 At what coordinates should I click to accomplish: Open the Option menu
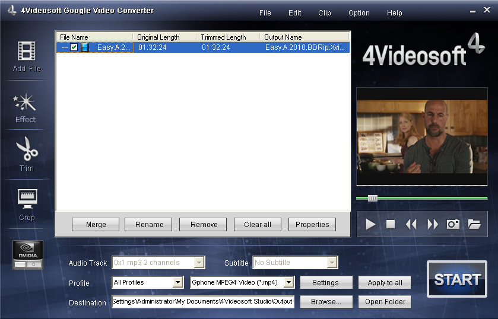click(x=359, y=13)
